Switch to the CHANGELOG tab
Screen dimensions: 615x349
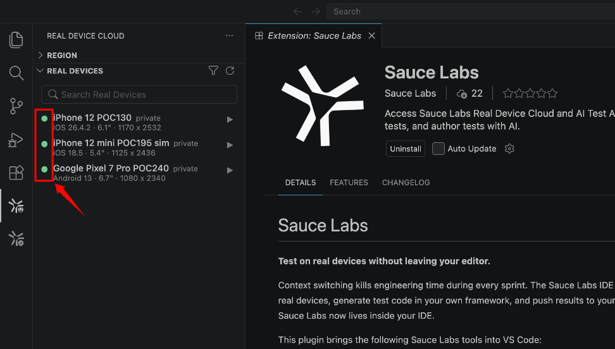pyautogui.click(x=406, y=183)
